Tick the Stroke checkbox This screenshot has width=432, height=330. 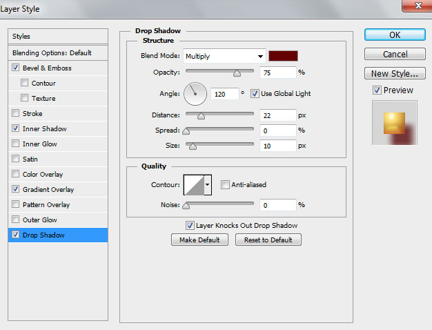[x=15, y=113]
